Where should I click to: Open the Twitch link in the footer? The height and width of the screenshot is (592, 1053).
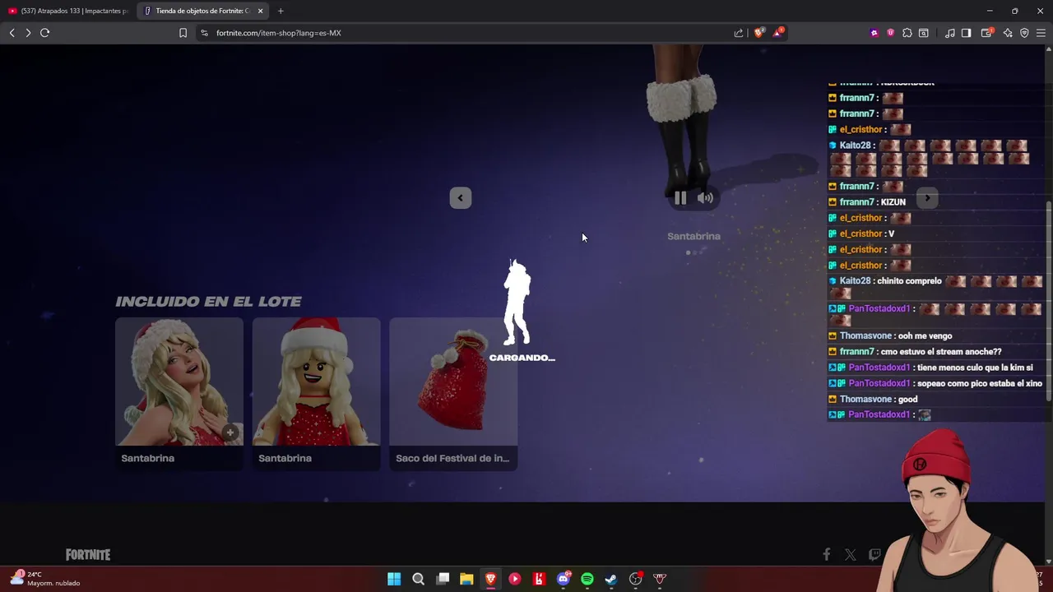[x=874, y=555]
